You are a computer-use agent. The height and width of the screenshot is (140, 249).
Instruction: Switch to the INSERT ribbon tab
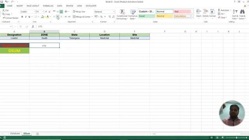coord(20,6)
